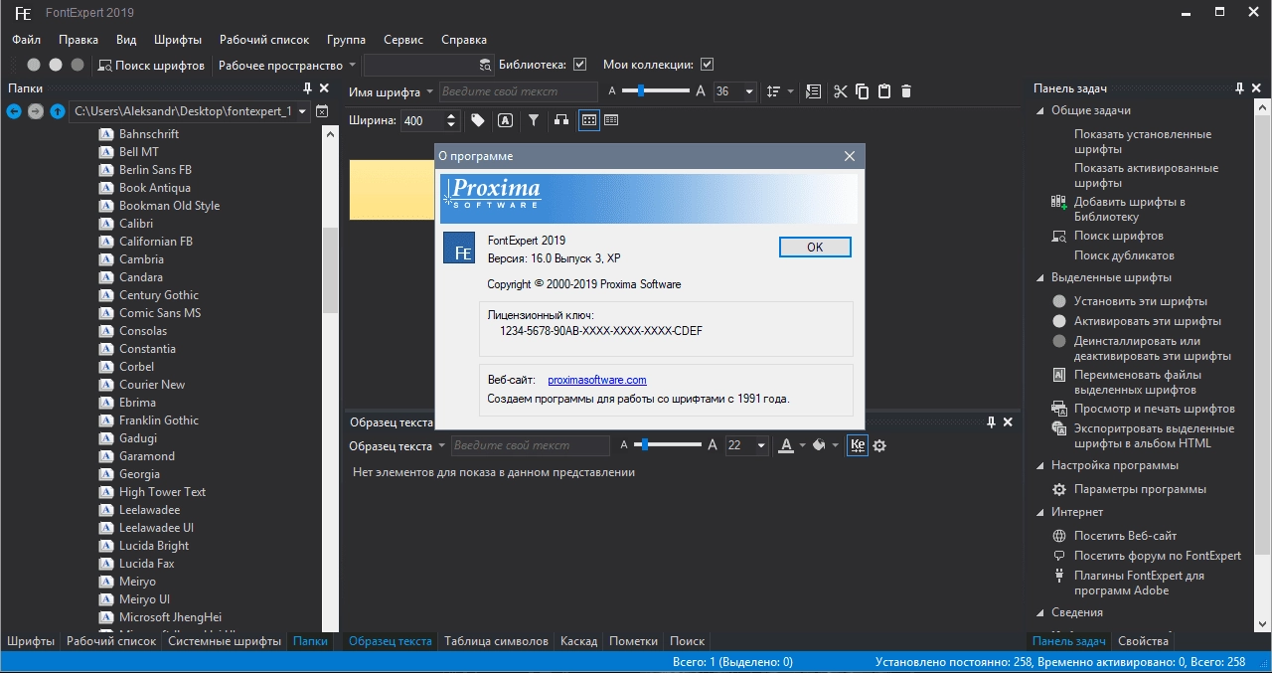The height and width of the screenshot is (673, 1272).
Task: Click Показать установленные шрифты
Action: [x=1143, y=141]
